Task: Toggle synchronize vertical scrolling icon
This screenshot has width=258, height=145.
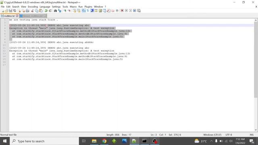Action: [74, 11]
